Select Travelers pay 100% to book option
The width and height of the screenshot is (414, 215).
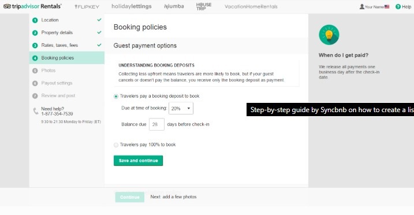(x=116, y=145)
